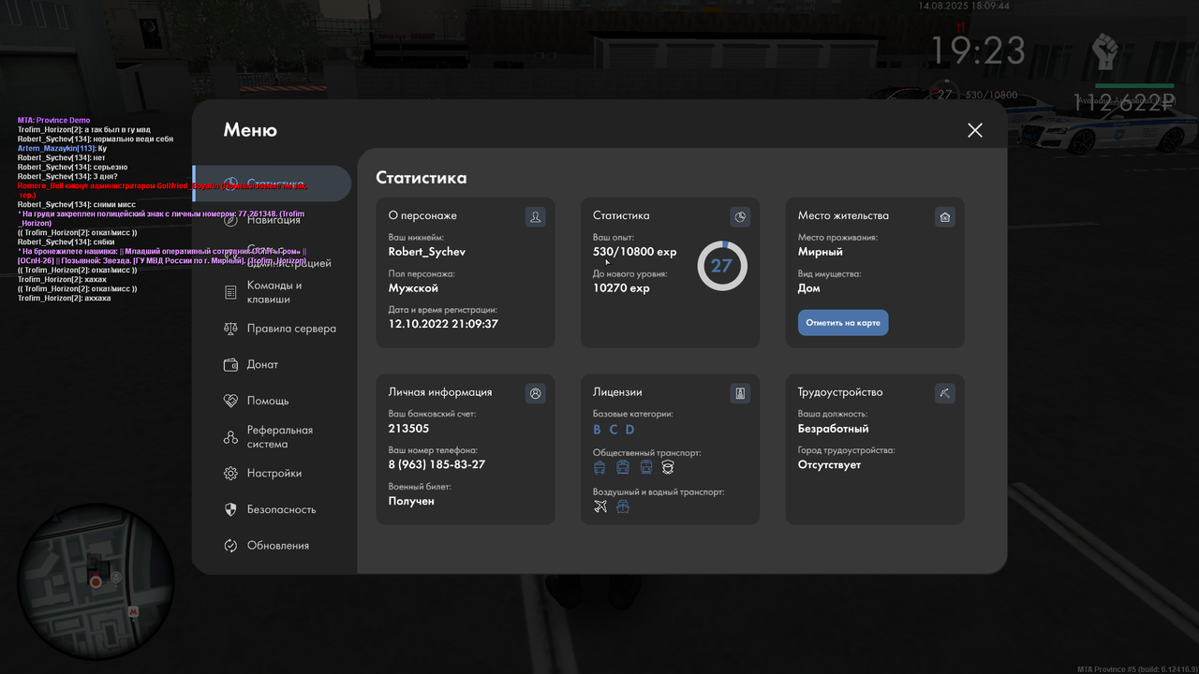
Task: Click registration date 12.10.2022 21:09:37
Action: point(443,324)
